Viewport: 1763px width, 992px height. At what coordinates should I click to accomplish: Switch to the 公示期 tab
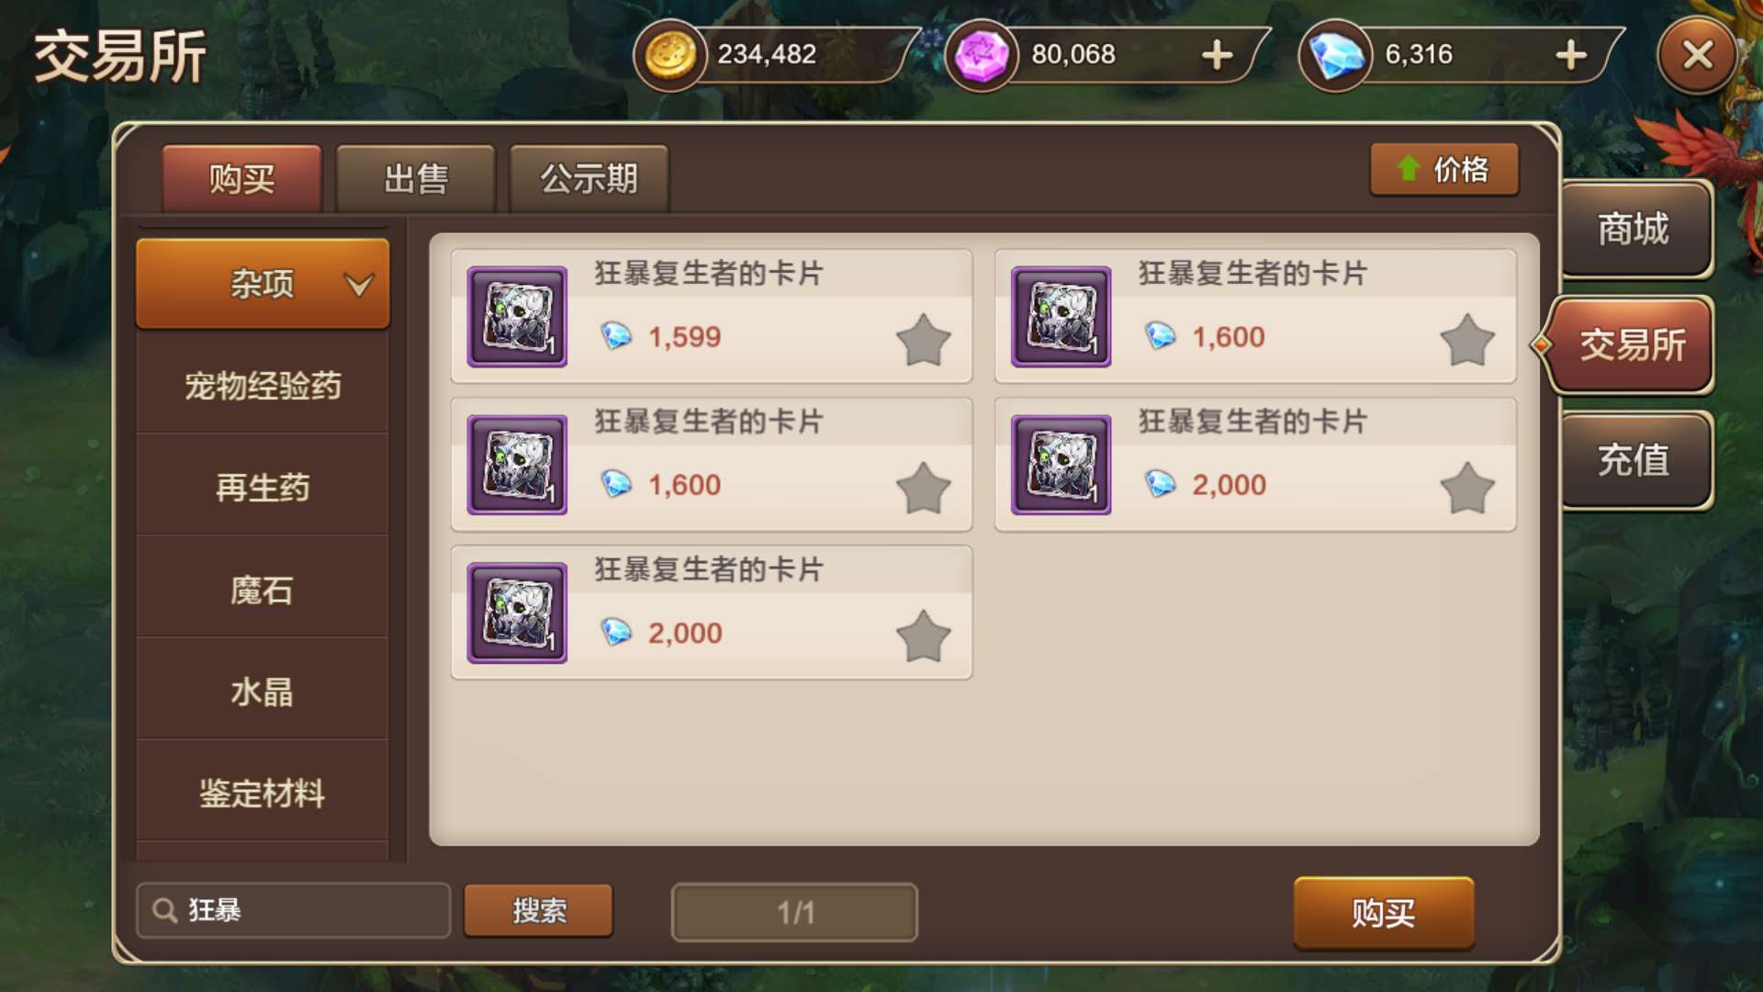pyautogui.click(x=589, y=178)
